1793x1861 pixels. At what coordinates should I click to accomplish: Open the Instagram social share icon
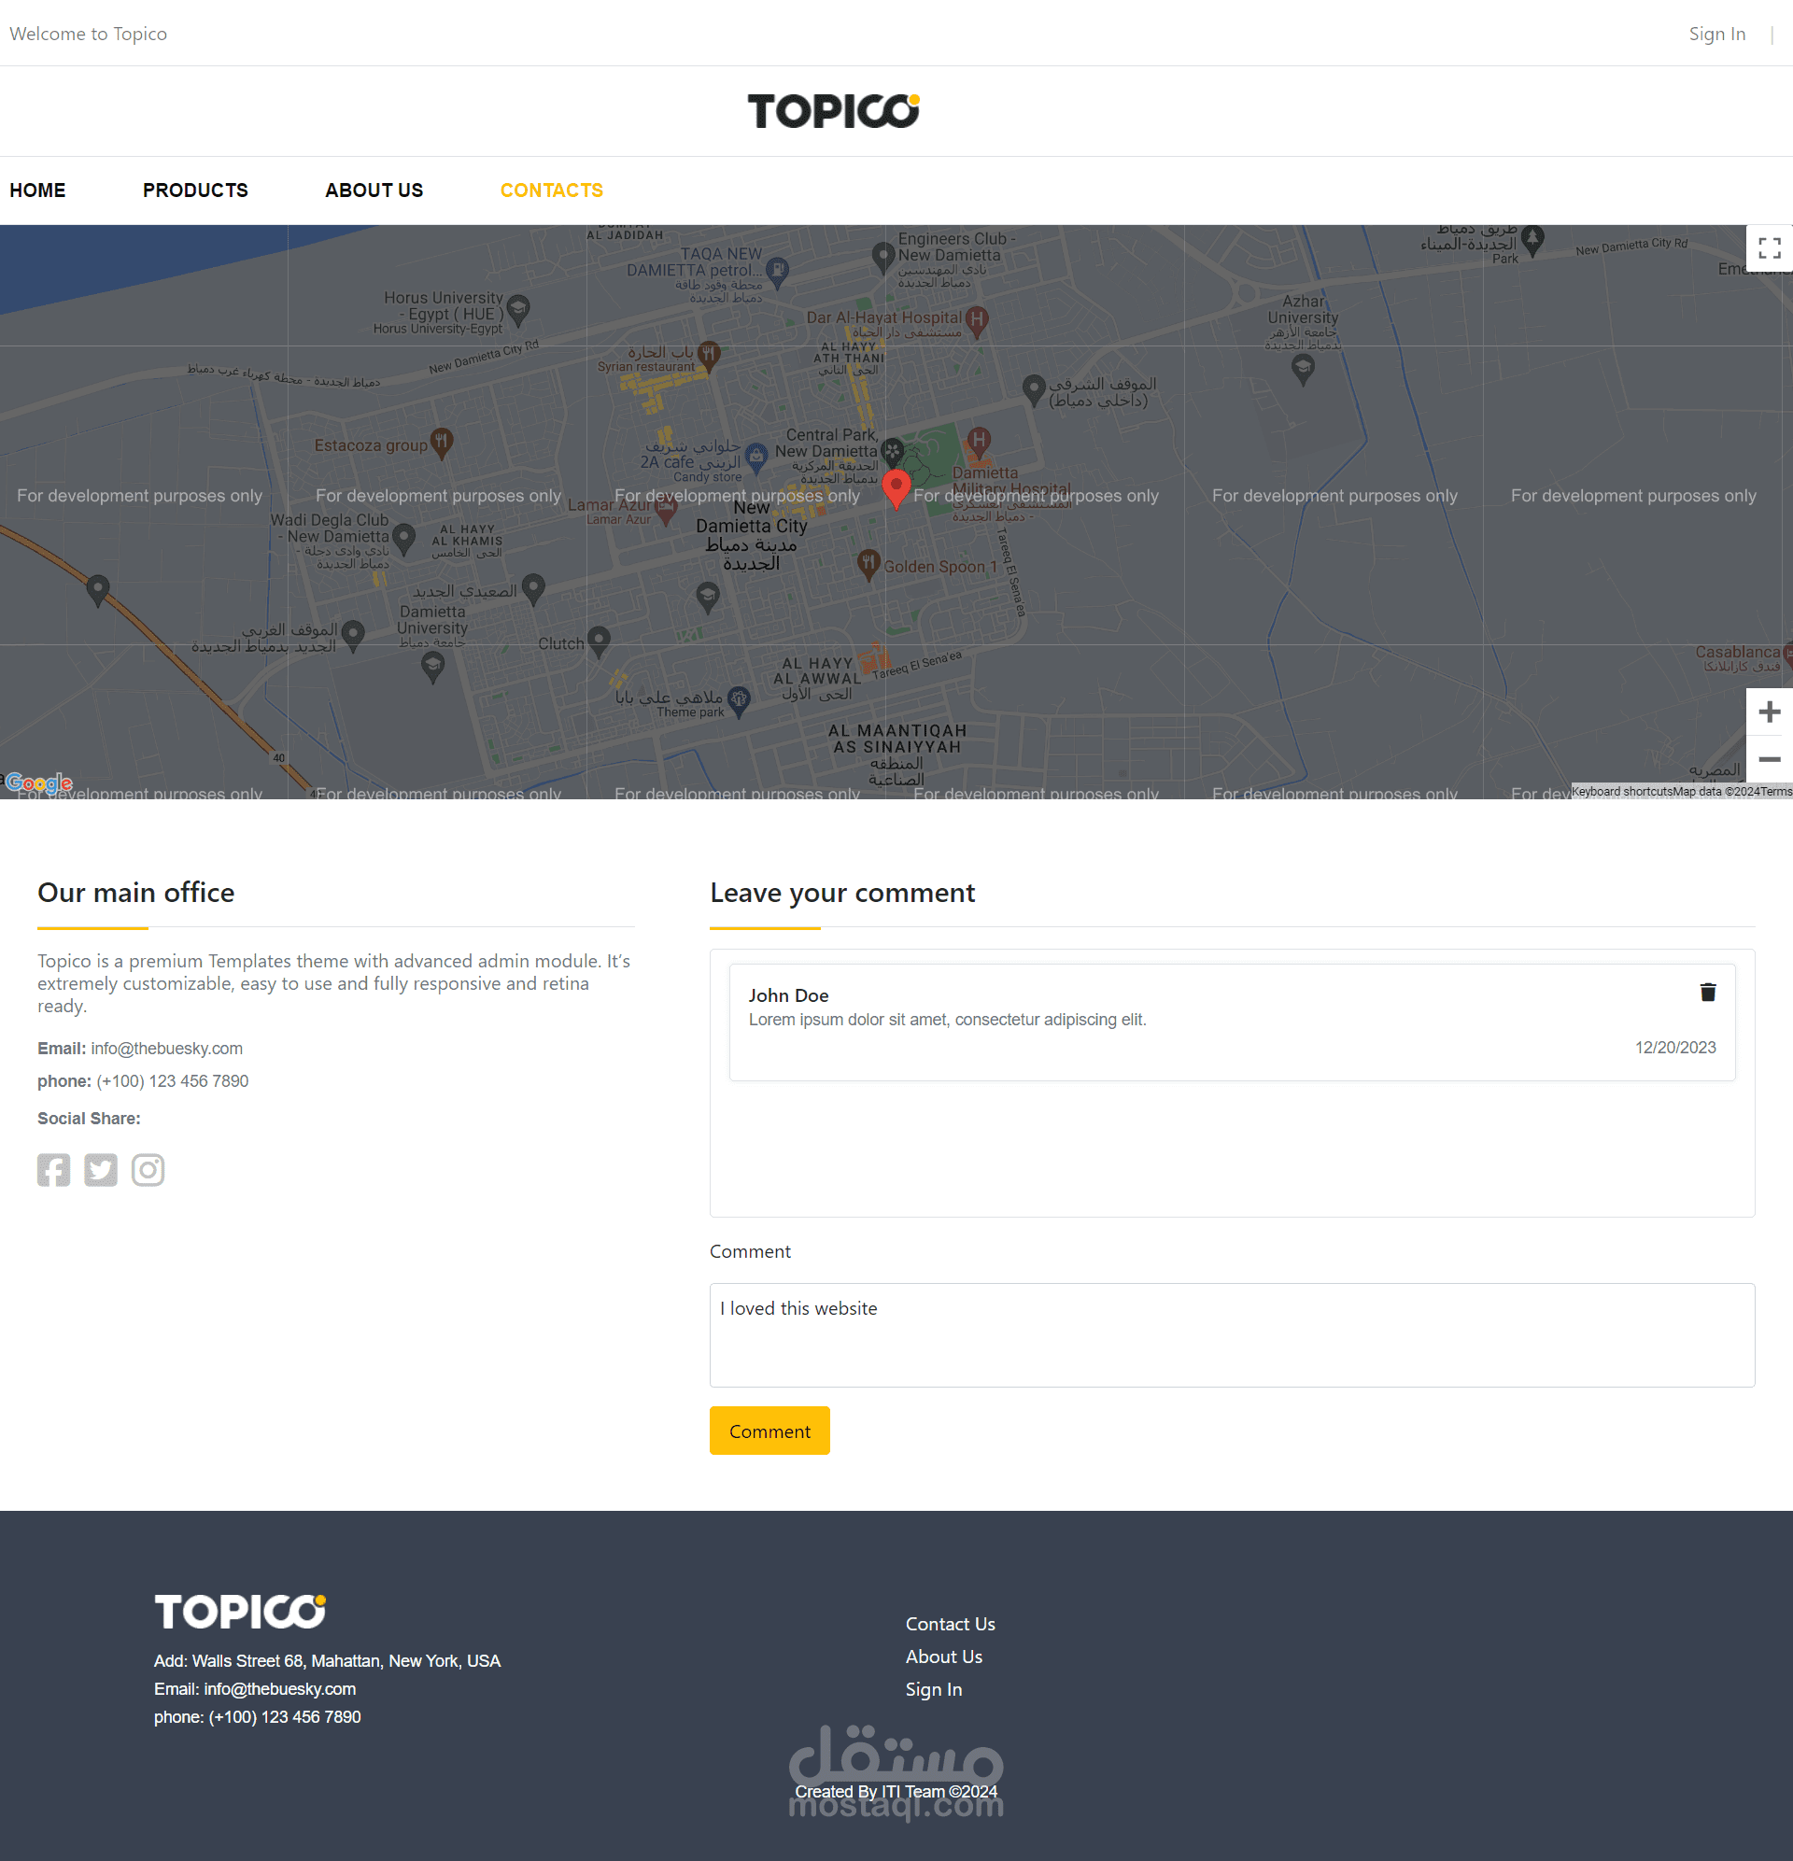(x=148, y=1170)
